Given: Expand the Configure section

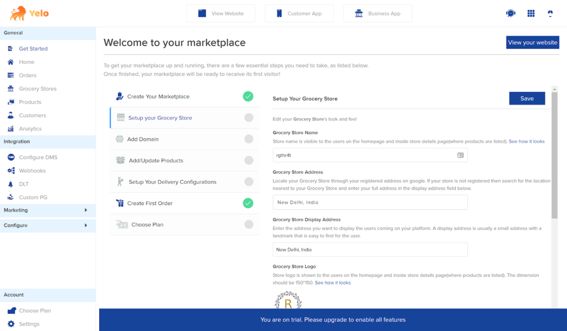Looking at the screenshot, I should (86, 225).
